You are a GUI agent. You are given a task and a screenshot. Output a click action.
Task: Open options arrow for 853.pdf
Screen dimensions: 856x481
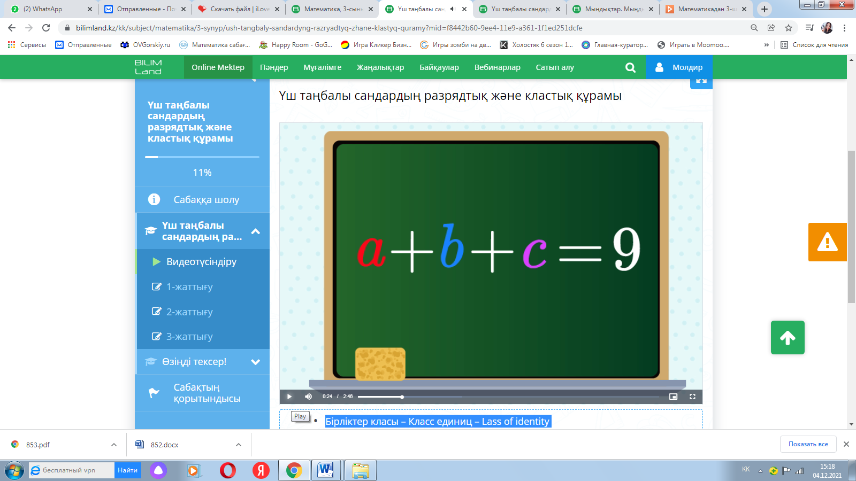[114, 445]
